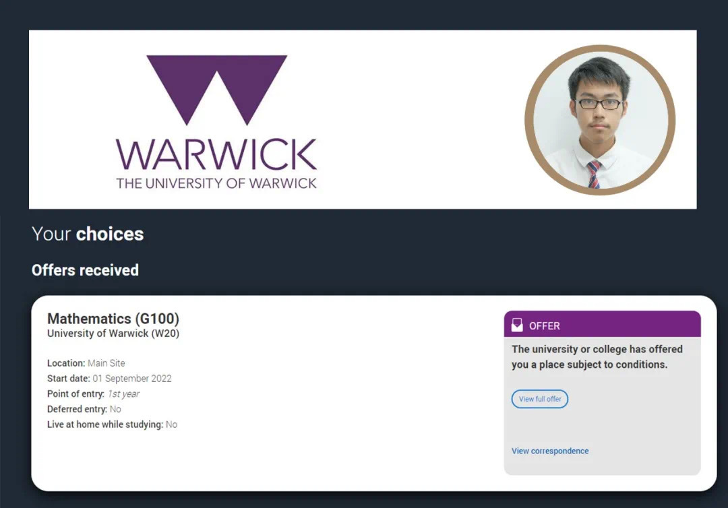
Task: Click Live at home while studying line
Action: coord(112,424)
